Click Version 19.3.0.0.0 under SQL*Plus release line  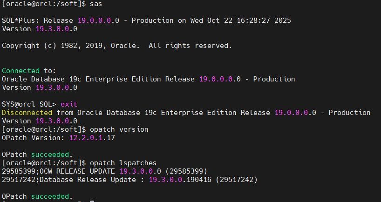[x=40, y=29]
